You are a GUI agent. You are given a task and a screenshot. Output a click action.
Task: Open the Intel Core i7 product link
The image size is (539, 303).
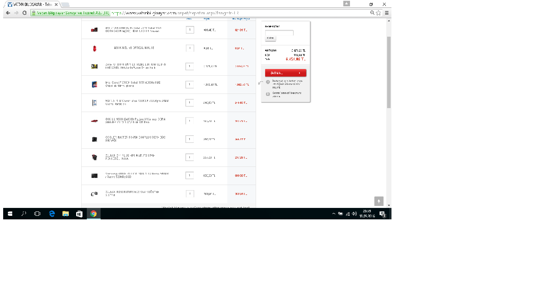click(x=133, y=84)
